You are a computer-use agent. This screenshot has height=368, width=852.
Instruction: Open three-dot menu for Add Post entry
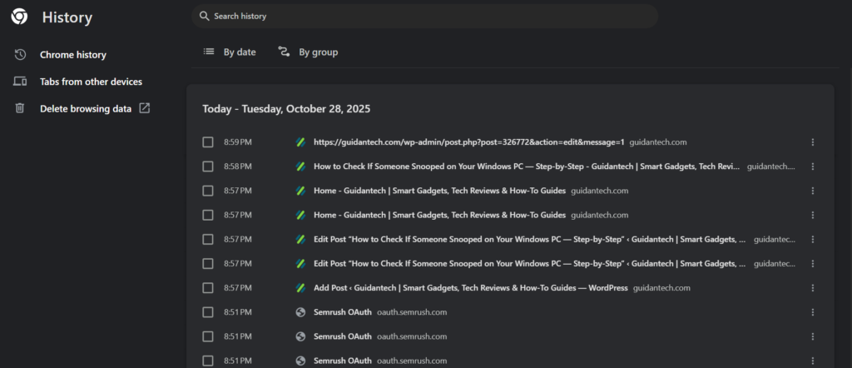813,288
